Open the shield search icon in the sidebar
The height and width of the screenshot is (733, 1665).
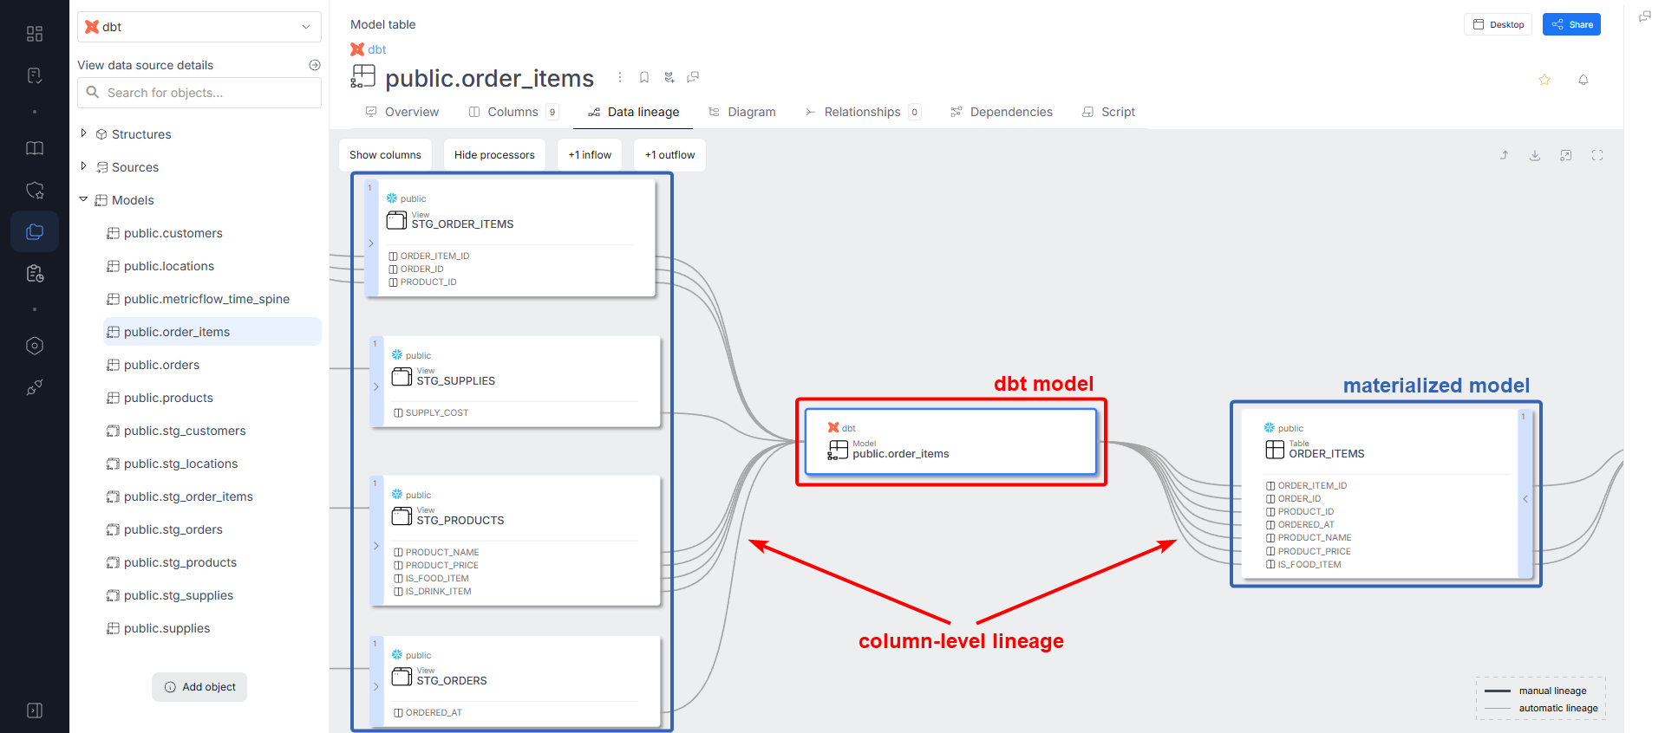pos(35,191)
